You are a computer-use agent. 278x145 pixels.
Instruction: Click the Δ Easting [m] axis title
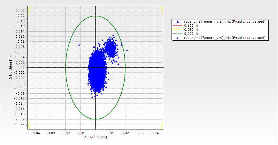pos(95,137)
